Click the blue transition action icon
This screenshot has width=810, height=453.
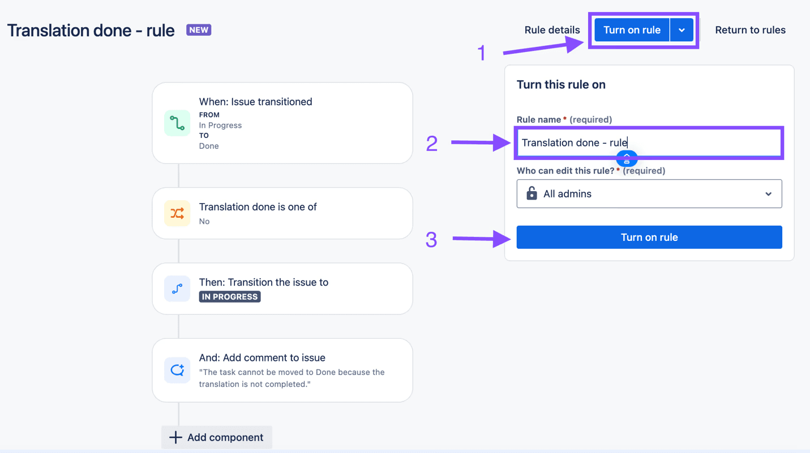177,288
